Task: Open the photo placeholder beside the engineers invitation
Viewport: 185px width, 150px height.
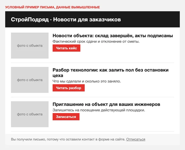Action: (30, 114)
